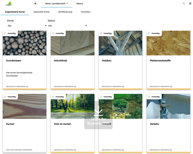Switch to Gebuchte Kurse tab
The width and height of the screenshot is (193, 154).
[41, 12]
